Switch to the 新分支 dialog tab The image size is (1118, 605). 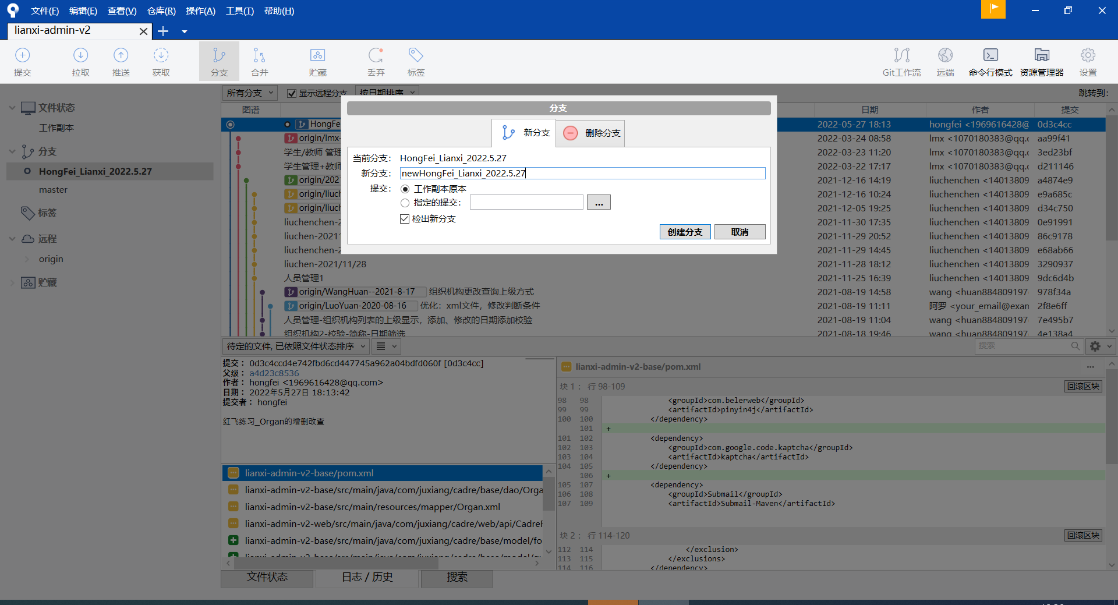[x=524, y=133]
